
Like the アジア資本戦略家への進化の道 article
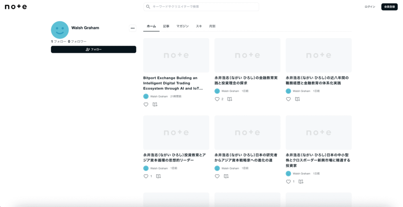click(217, 176)
